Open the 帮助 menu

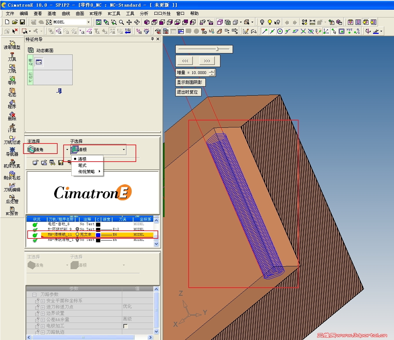click(x=194, y=14)
